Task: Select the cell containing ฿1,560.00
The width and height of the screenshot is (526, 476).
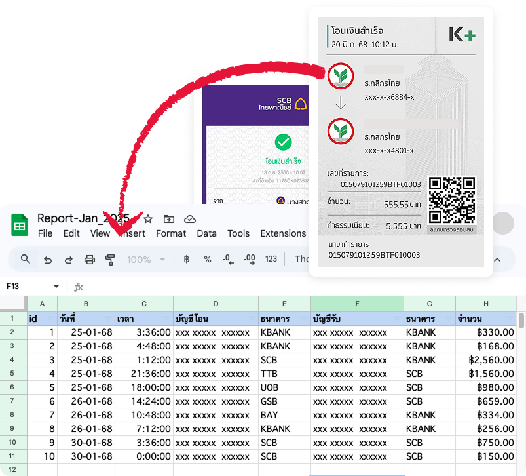Action: coord(486,374)
